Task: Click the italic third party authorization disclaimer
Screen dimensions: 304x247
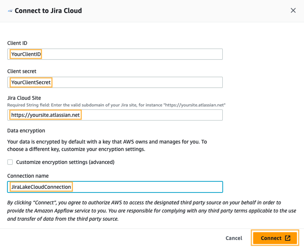Action: pos(151,211)
